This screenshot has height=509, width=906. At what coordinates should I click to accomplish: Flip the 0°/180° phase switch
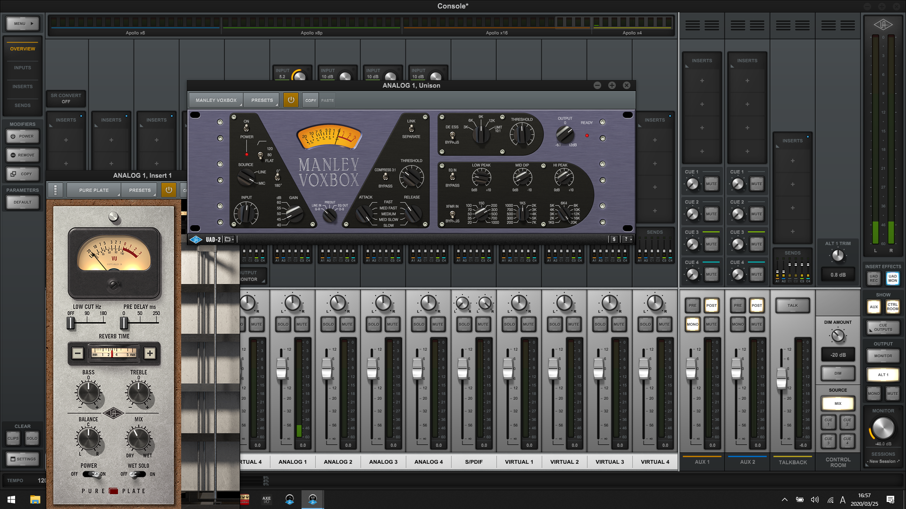277,178
